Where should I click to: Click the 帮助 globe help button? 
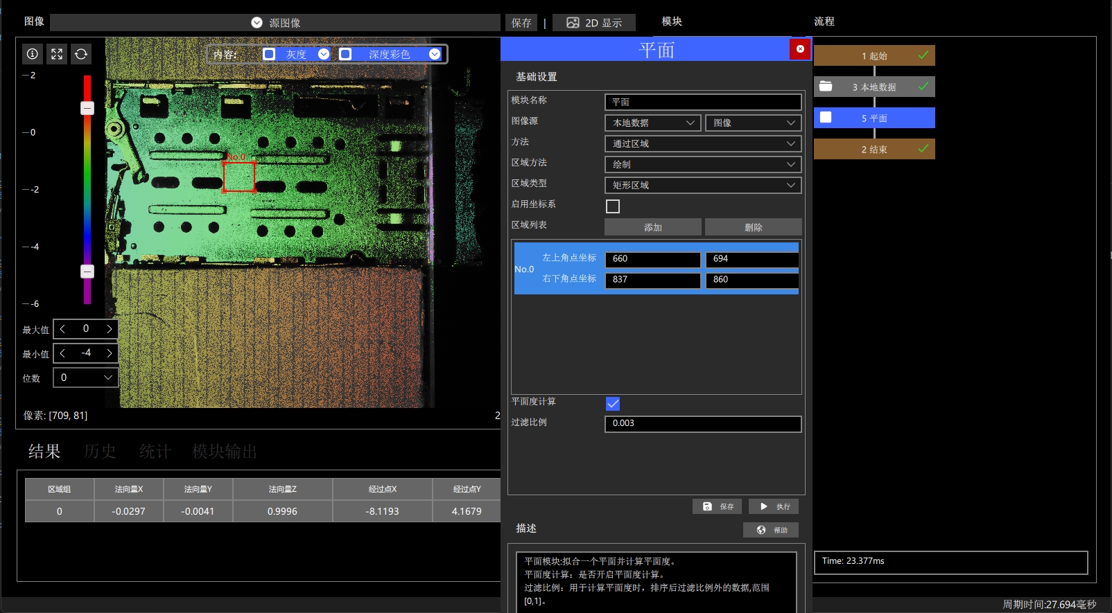771,530
